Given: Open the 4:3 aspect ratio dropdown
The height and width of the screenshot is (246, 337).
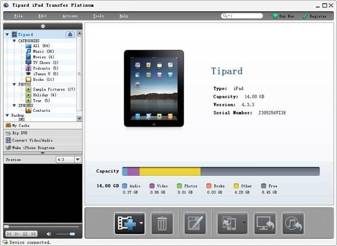Looking at the screenshot, I should [69, 160].
